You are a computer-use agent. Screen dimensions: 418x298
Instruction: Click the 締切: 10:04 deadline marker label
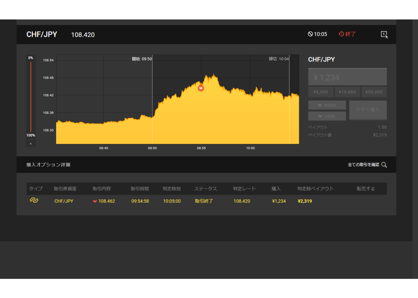pyautogui.click(x=279, y=59)
